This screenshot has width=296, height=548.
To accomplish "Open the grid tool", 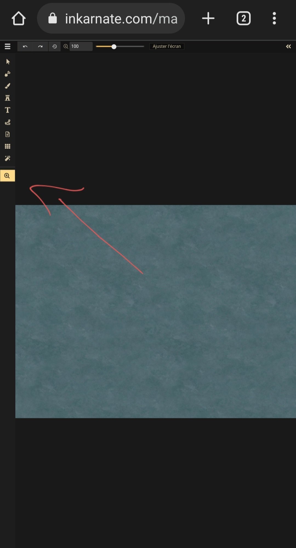I will coord(8,146).
